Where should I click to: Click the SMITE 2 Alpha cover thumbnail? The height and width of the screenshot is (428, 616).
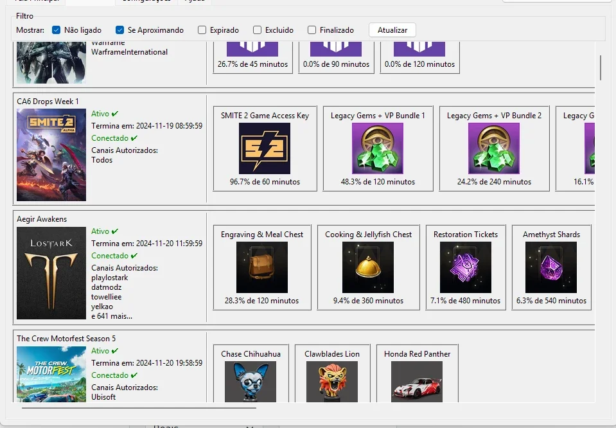pos(51,155)
